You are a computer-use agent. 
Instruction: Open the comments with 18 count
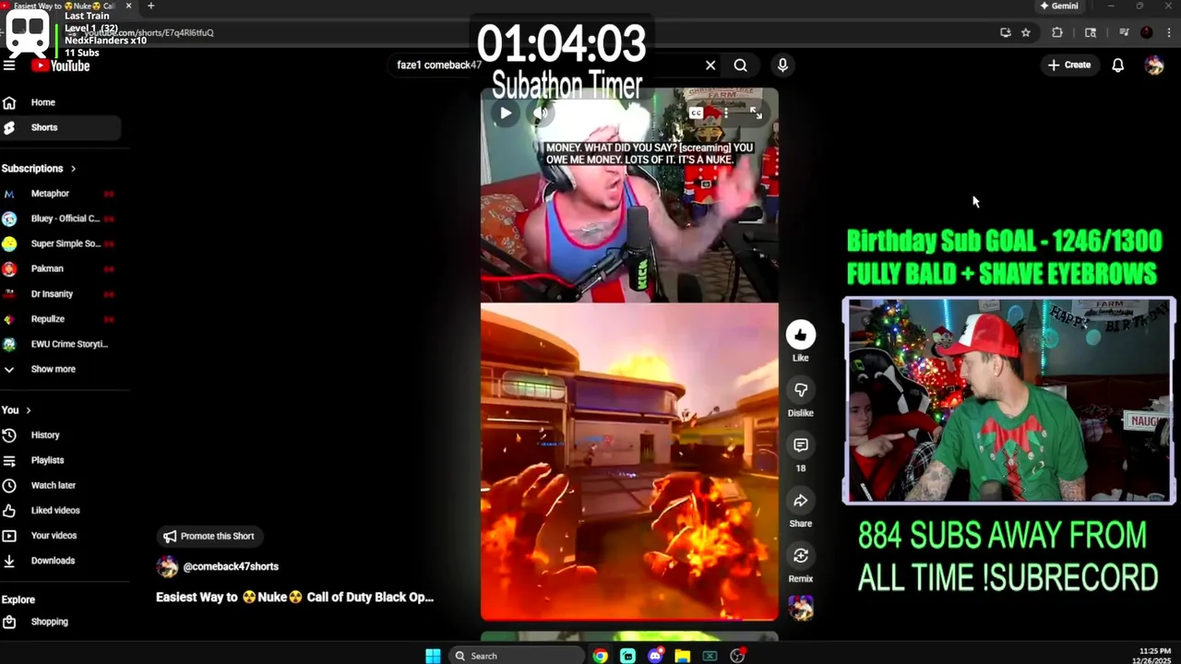click(x=801, y=445)
